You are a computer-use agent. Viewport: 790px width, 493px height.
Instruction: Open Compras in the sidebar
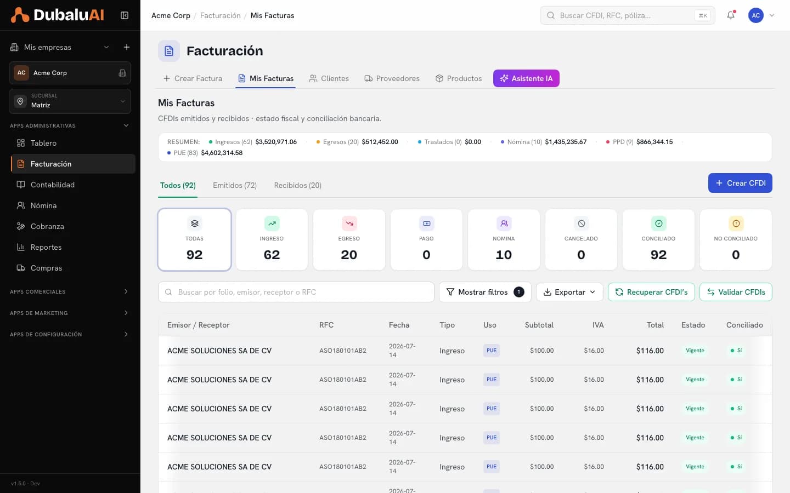tap(72, 268)
